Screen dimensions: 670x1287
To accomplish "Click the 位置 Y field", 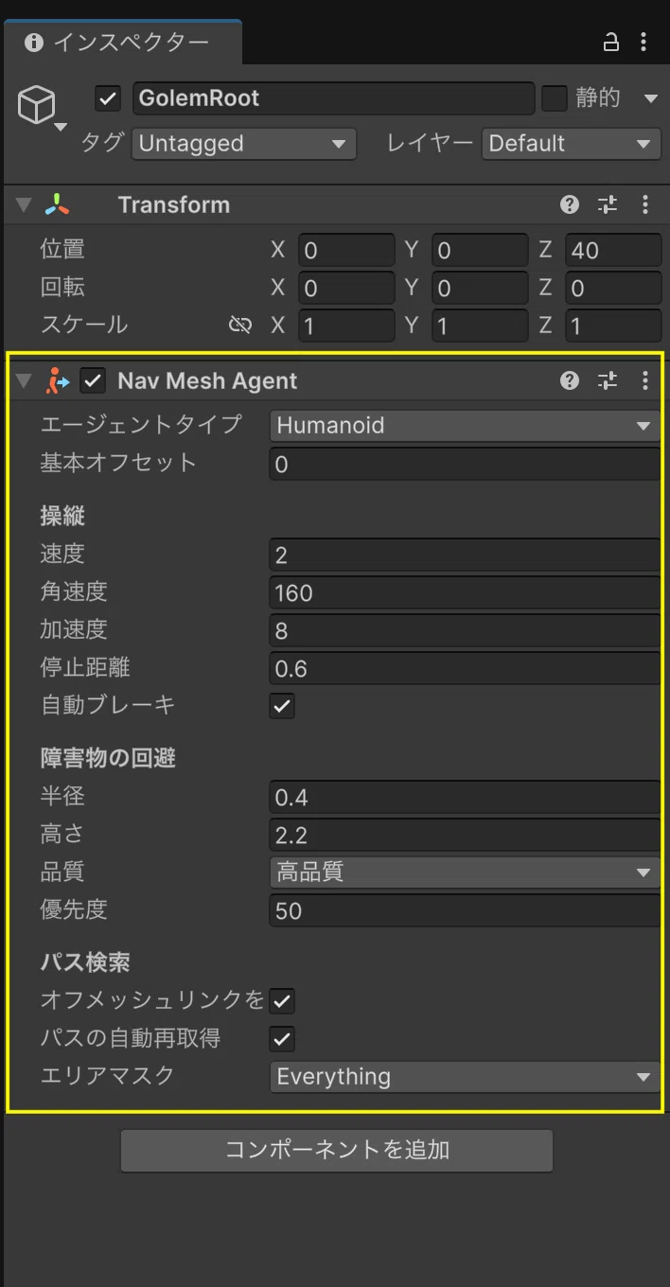I will coord(480,250).
